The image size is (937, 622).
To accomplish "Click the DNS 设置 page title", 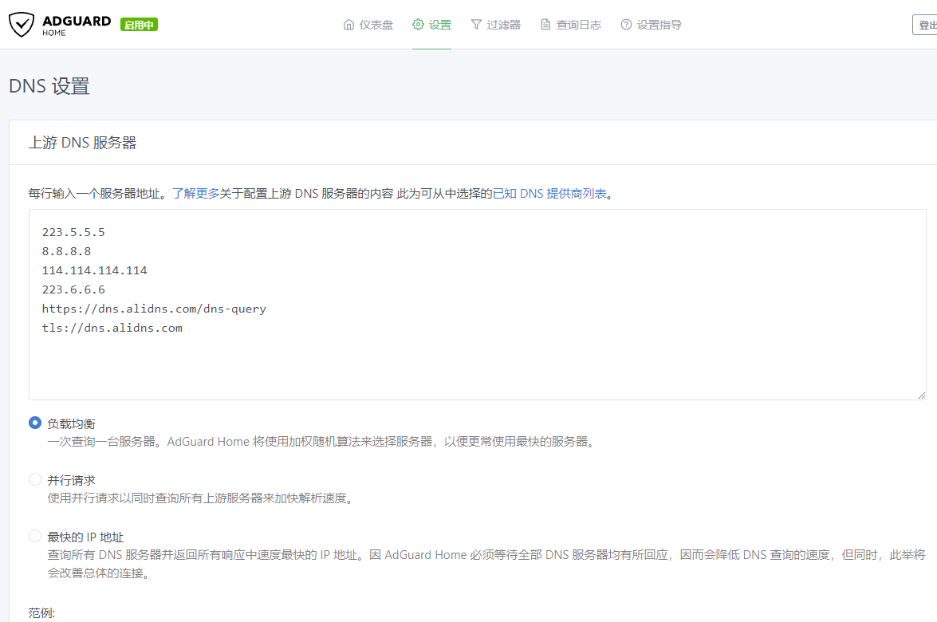I will tap(49, 86).
